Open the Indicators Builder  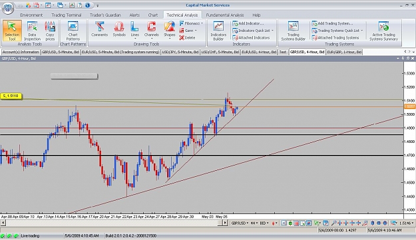218,31
